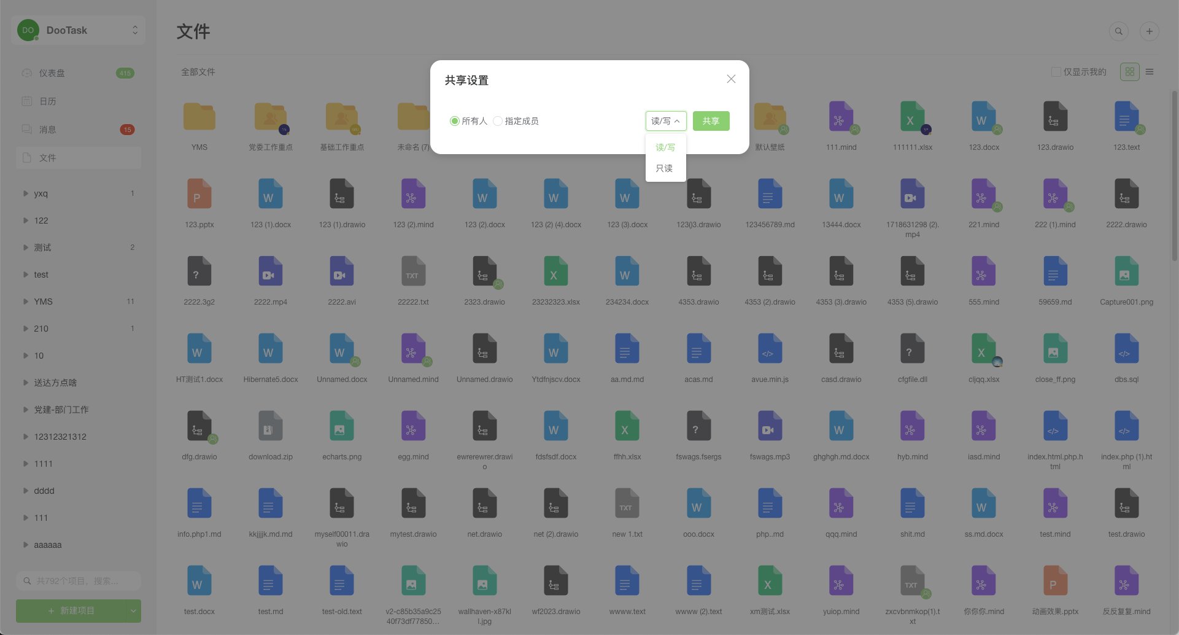Choose 只读 from the permission list

click(x=664, y=168)
